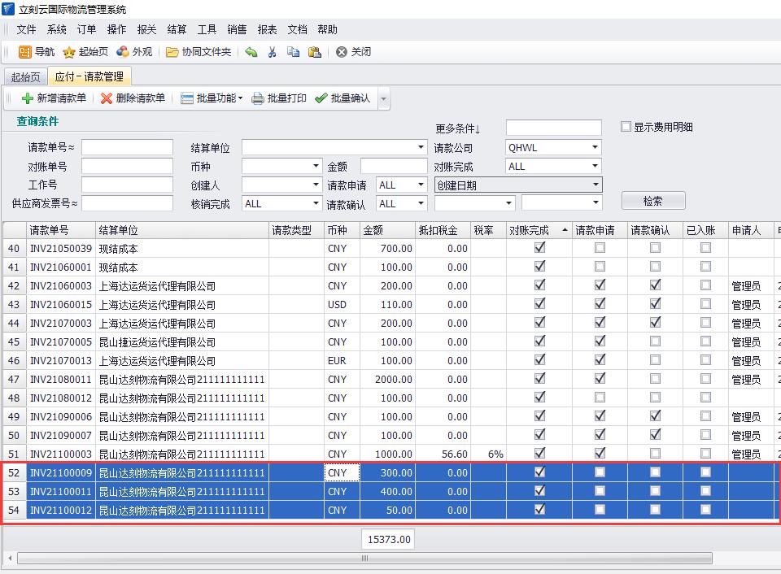Click 删除请款单 red X icon
Image resolution: width=781 pixels, height=574 pixels.
tap(107, 98)
